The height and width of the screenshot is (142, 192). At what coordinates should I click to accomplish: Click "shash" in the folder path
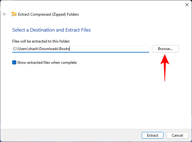(35, 49)
